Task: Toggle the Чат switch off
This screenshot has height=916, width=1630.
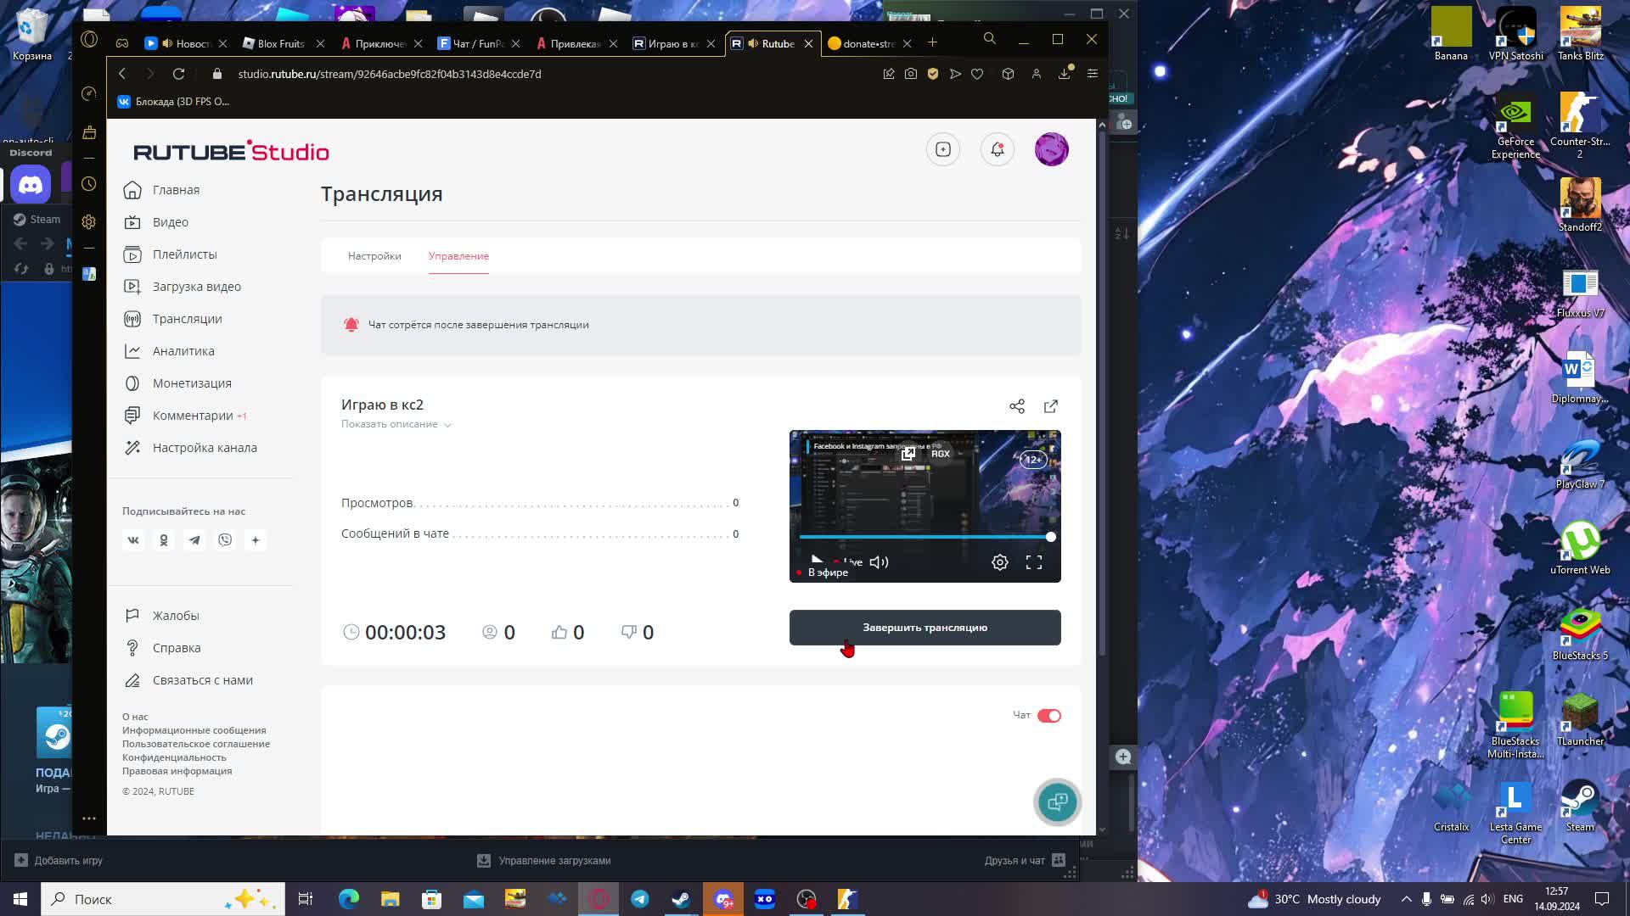Action: coord(1049,716)
